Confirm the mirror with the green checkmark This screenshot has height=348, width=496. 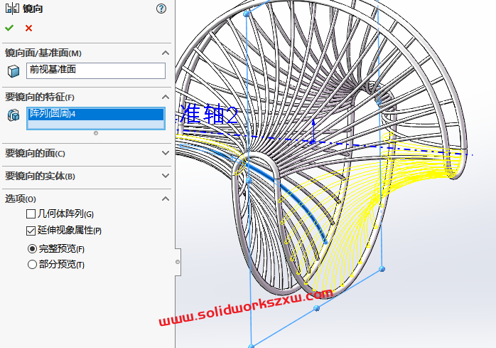[x=9, y=28]
